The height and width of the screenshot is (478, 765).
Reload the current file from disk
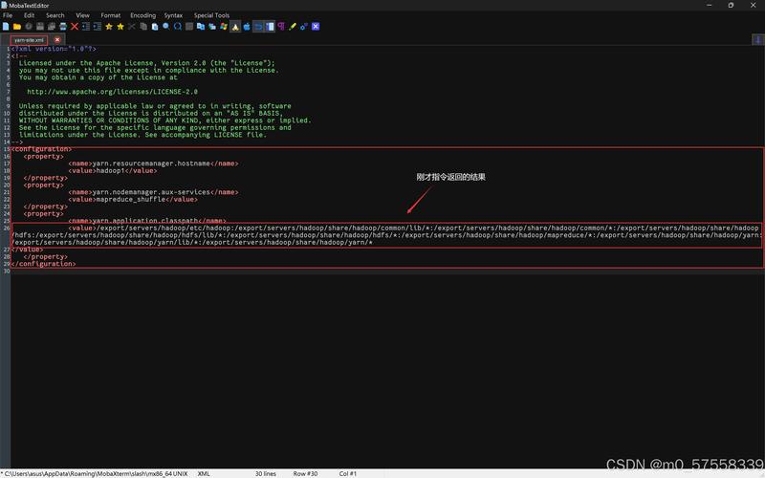pos(29,27)
